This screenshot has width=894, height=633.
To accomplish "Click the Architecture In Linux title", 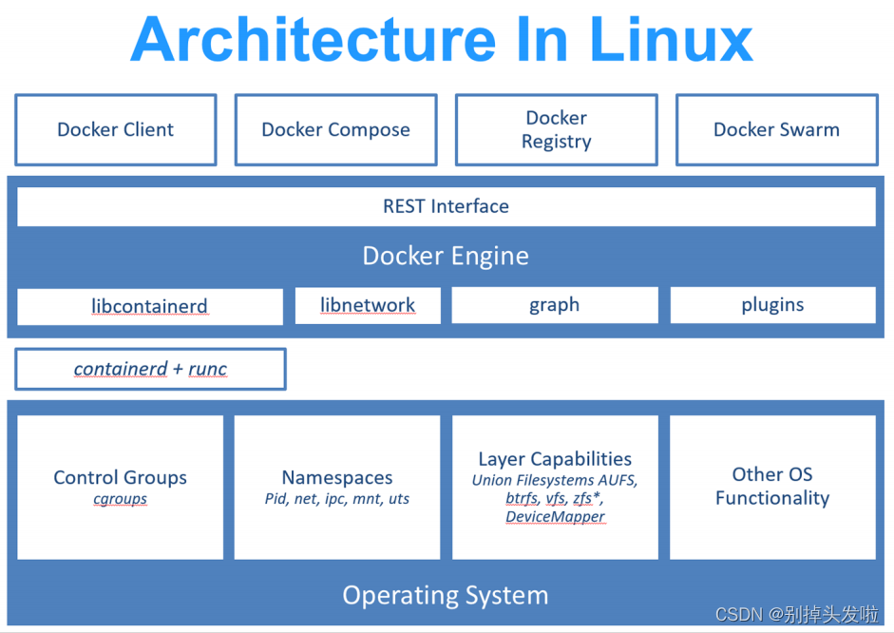I will pyautogui.click(x=442, y=40).
